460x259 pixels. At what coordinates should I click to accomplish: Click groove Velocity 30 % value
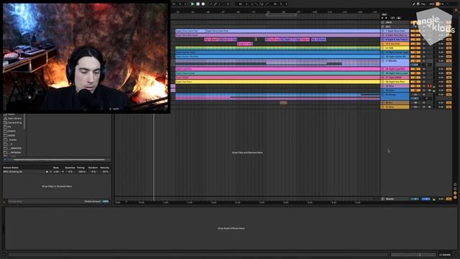click(x=106, y=172)
